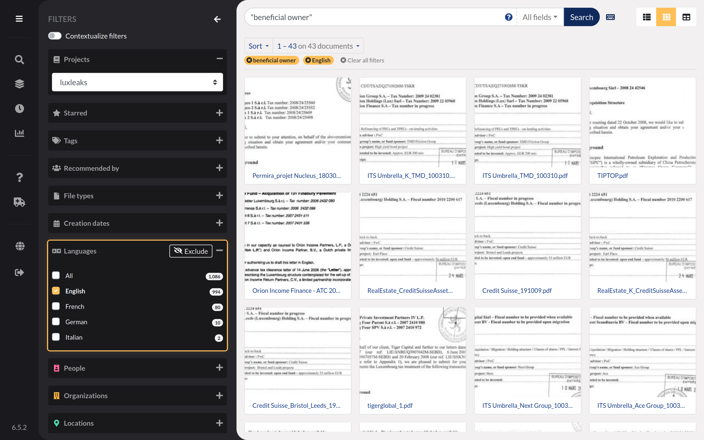Click the logout icon in the sidebar
The height and width of the screenshot is (440, 704).
click(20, 272)
